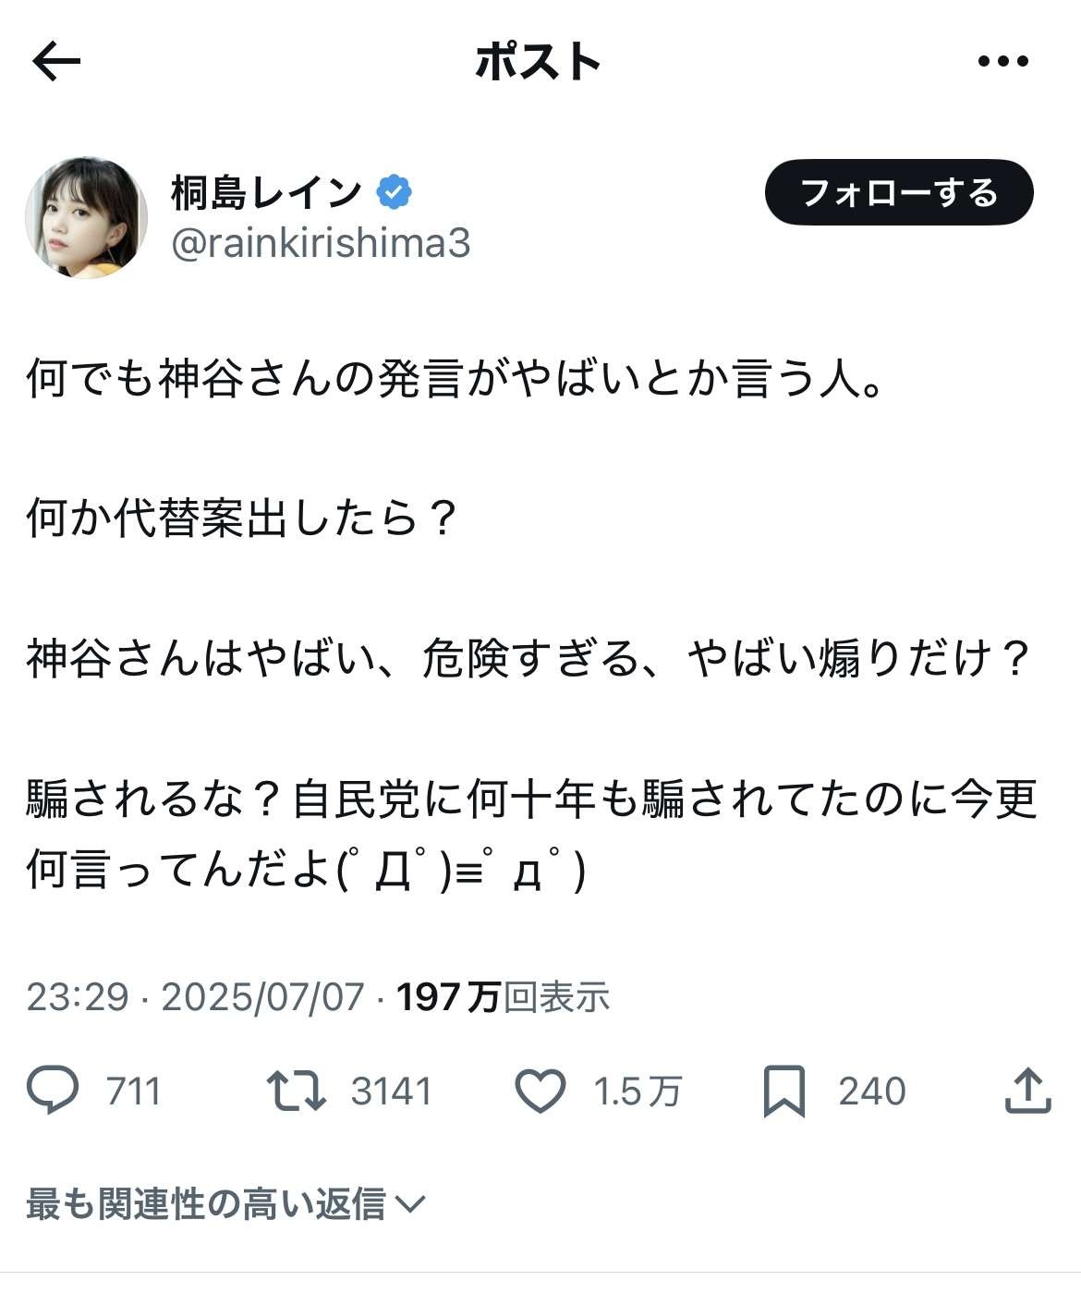Tap the reply speech bubble icon
Screen dimensions: 1081x1293
pyautogui.click(x=53, y=1091)
